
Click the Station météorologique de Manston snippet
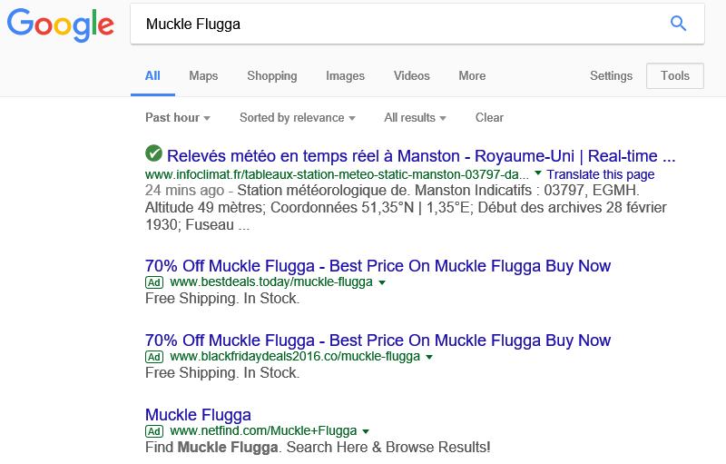406,207
